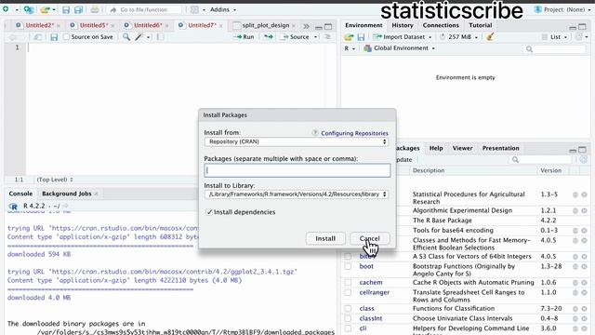Open the Code Tools magic wand
The height and width of the screenshot is (335, 595).
(139, 37)
